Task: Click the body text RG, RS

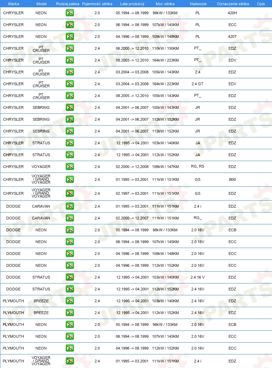Action: click(x=198, y=166)
